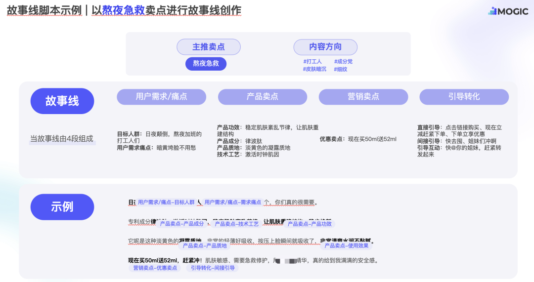Screen dimensions: 534x282
Task: Click the 产品卖点-产品功效 tag
Action: pyautogui.click(x=309, y=224)
